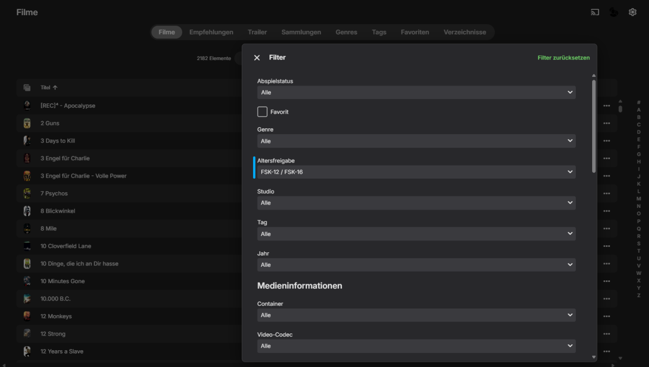The height and width of the screenshot is (367, 649).
Task: Click the user profile avatar icon
Action: (x=614, y=12)
